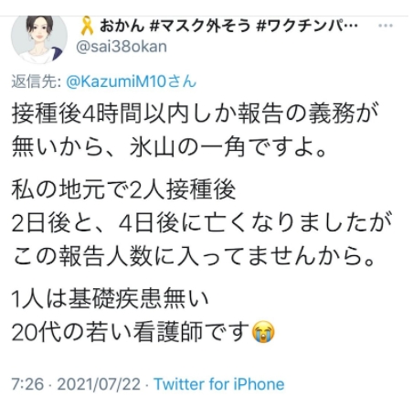Click the line starting 接種後4時間以内

pyautogui.click(x=195, y=113)
